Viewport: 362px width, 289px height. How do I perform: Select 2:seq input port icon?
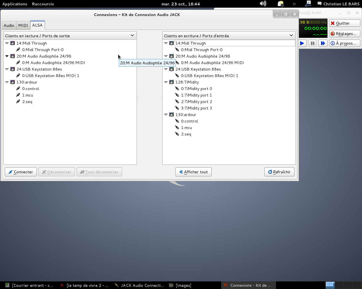pos(177,134)
